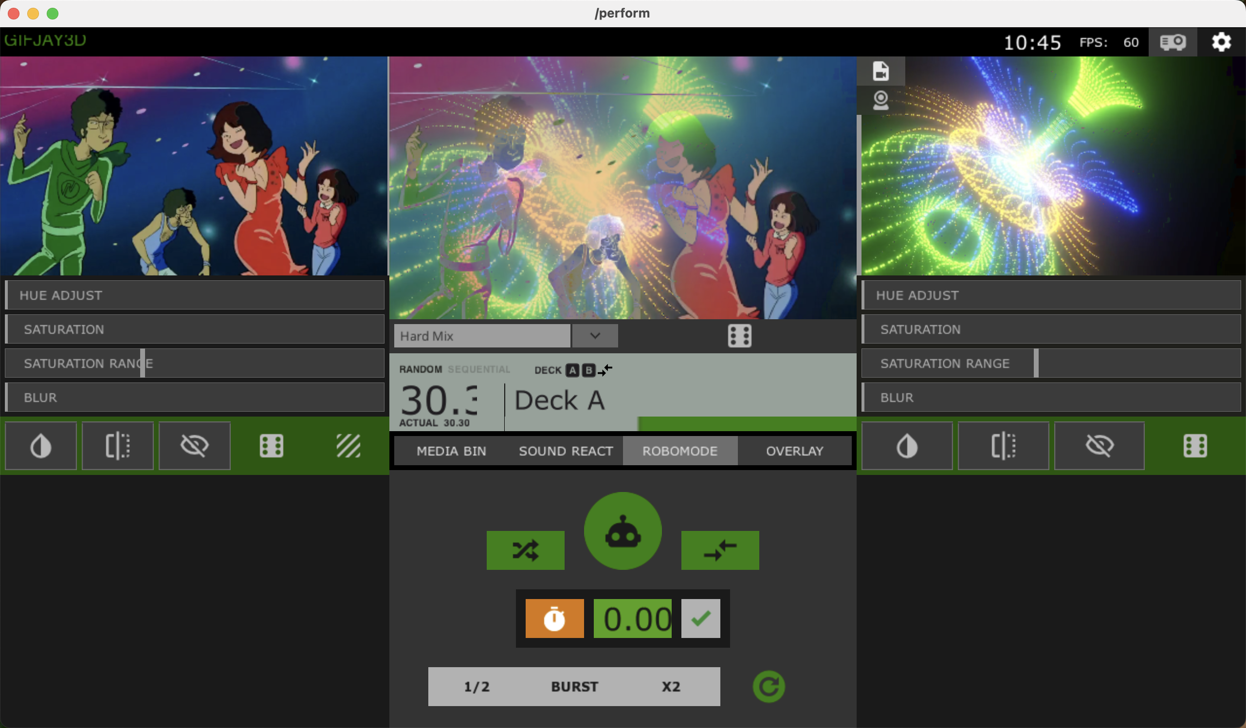Click the deck swap arrows button in Robomode
This screenshot has width=1246, height=728.
pyautogui.click(x=720, y=550)
